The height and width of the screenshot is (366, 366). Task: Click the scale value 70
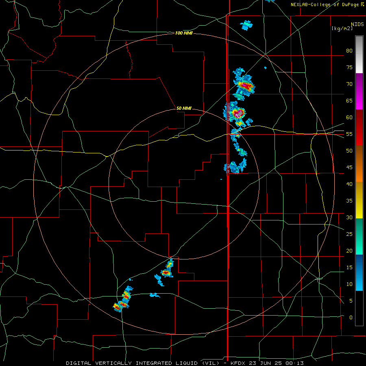[349, 84]
